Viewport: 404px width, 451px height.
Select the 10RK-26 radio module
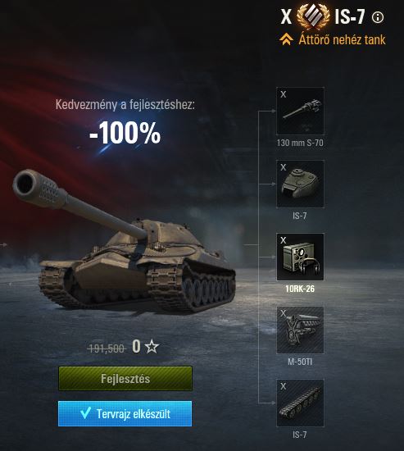(x=300, y=257)
